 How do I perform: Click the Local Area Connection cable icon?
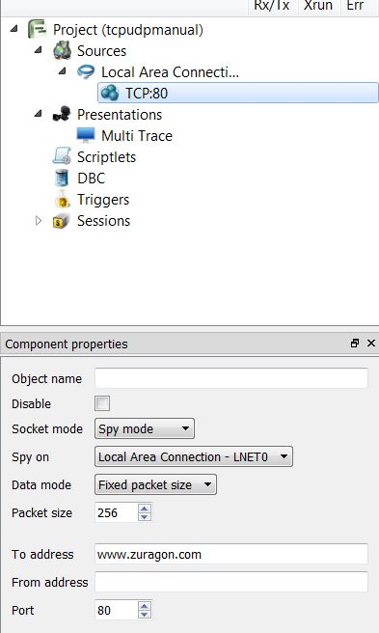86,71
